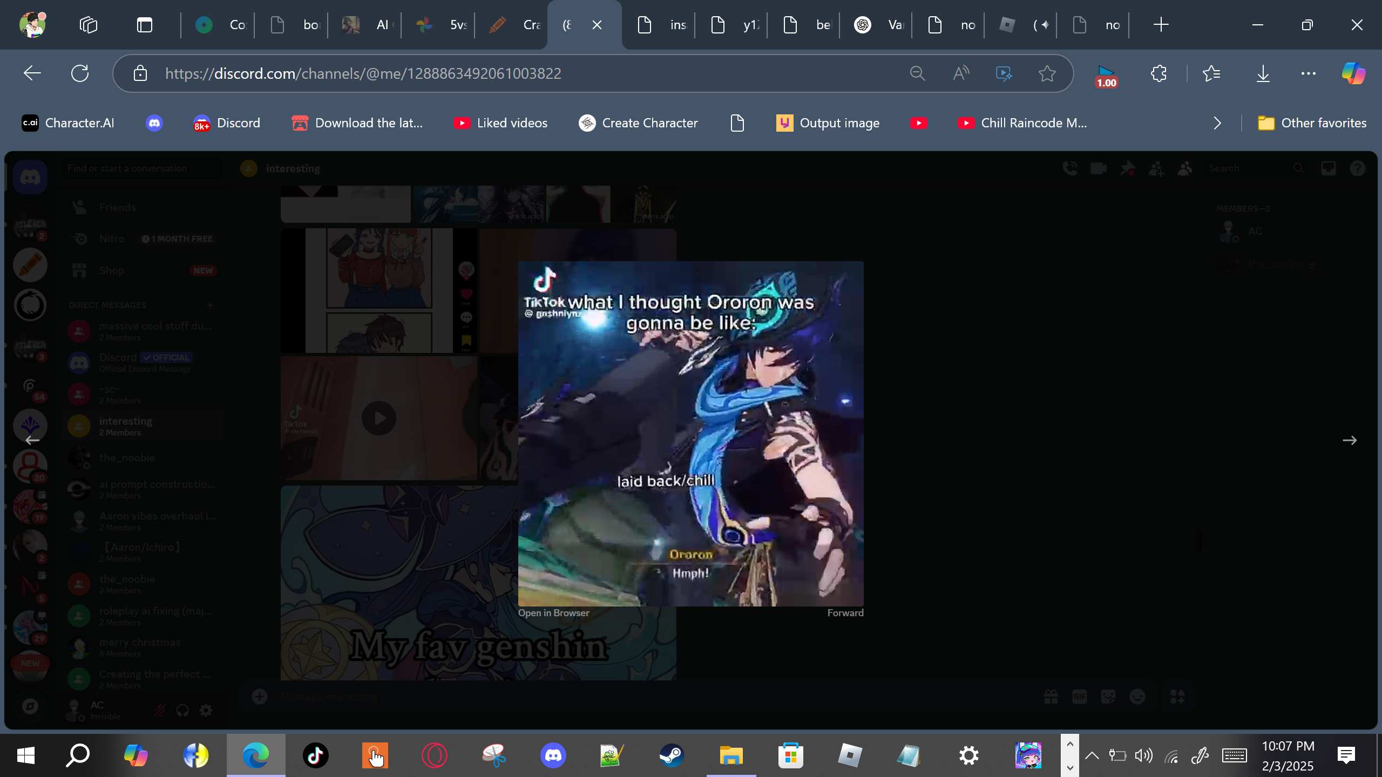Launch TikTok from the taskbar
This screenshot has height=777, width=1382.
(x=315, y=755)
